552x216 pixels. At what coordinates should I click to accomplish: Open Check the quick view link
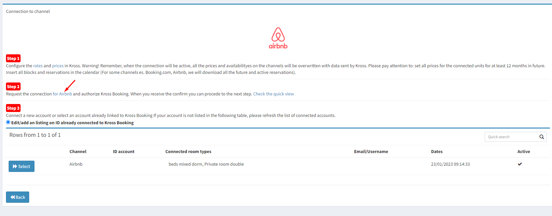click(x=273, y=94)
